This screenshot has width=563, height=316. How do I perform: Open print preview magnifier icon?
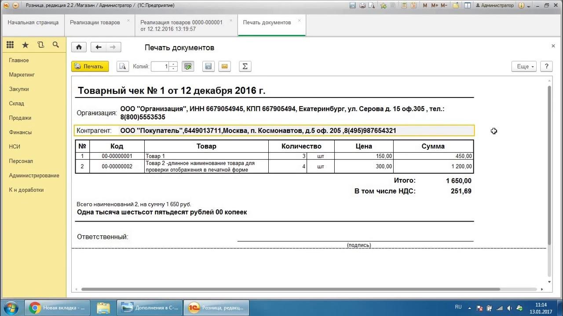[x=123, y=66]
